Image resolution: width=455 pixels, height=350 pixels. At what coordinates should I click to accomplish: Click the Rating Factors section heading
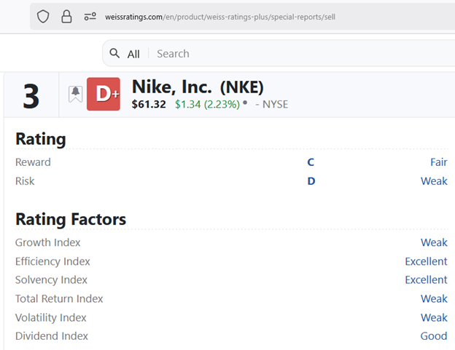click(x=71, y=219)
